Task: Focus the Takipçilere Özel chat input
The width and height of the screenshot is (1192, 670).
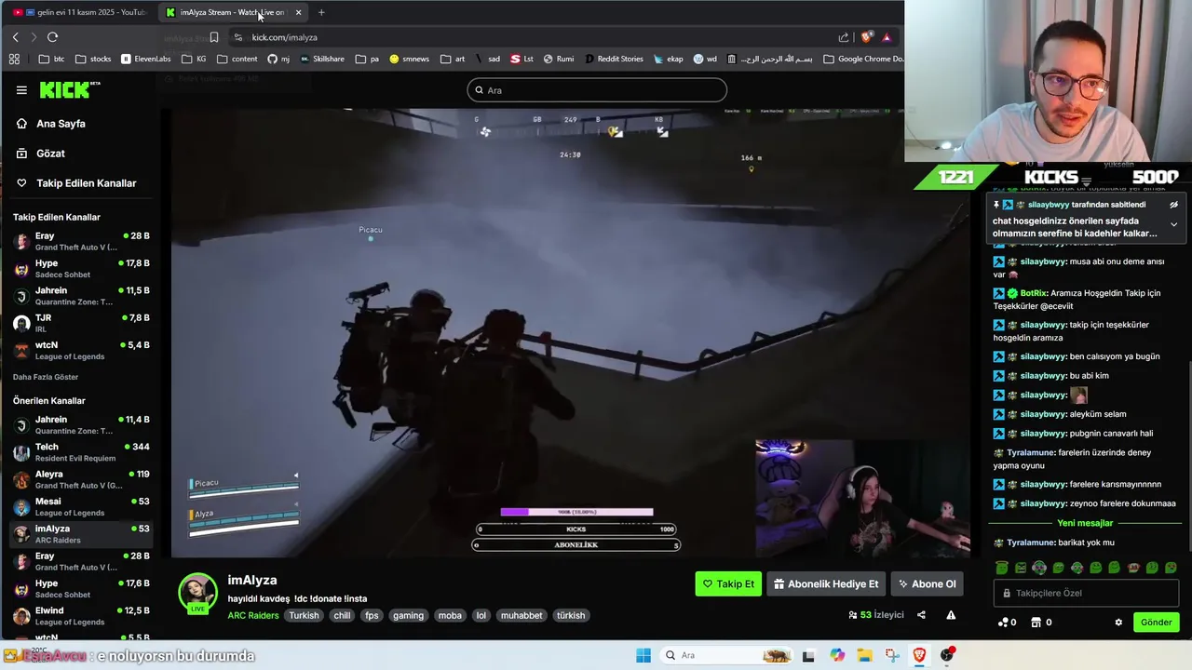Action: (x=1086, y=593)
